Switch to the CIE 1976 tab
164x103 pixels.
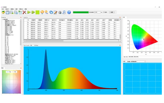(x=136, y=57)
